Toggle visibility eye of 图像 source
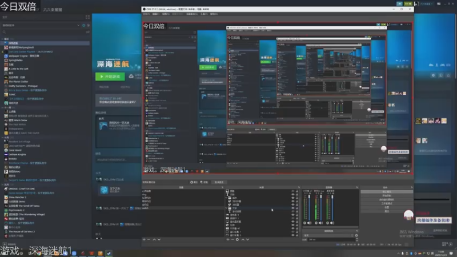The width and height of the screenshot is (457, 257). click(293, 191)
